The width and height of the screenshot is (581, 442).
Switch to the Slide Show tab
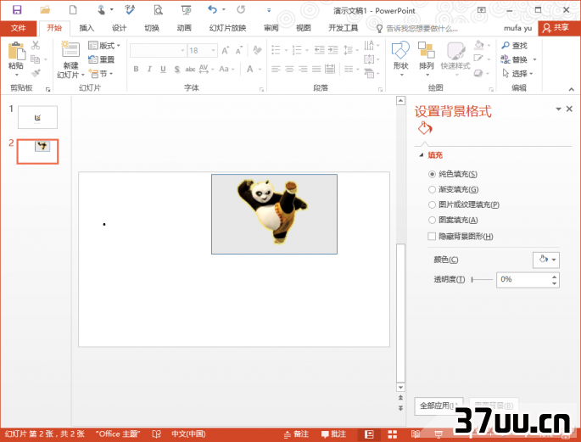click(x=227, y=28)
